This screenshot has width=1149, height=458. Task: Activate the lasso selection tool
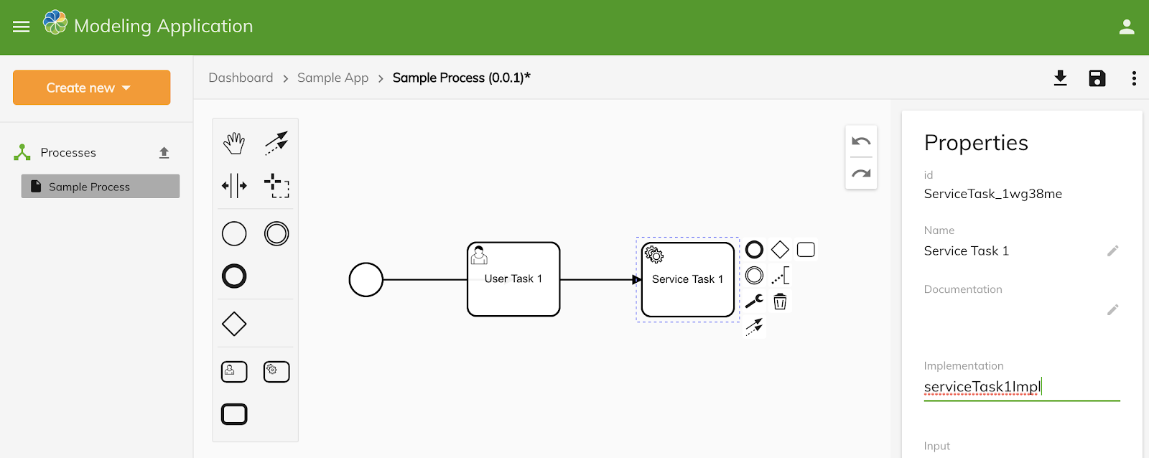coord(276,186)
